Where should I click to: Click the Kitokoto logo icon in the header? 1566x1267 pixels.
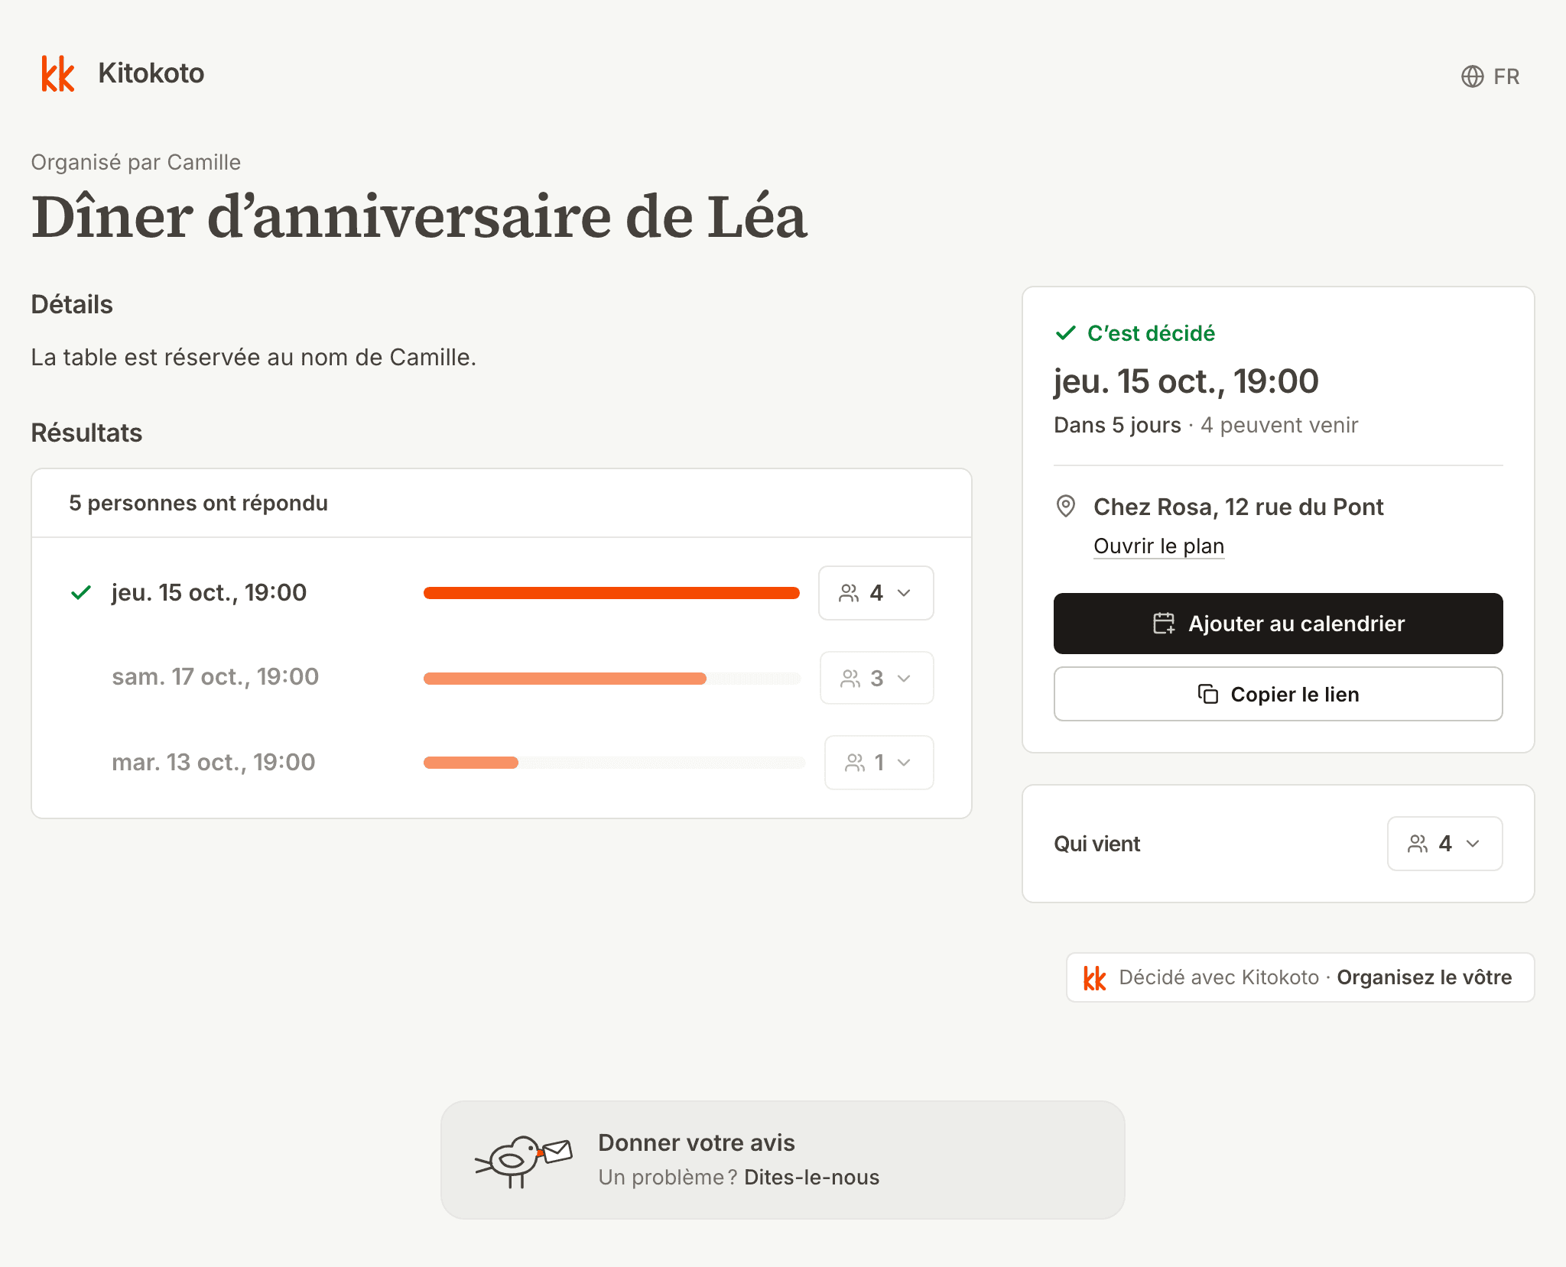click(x=58, y=73)
